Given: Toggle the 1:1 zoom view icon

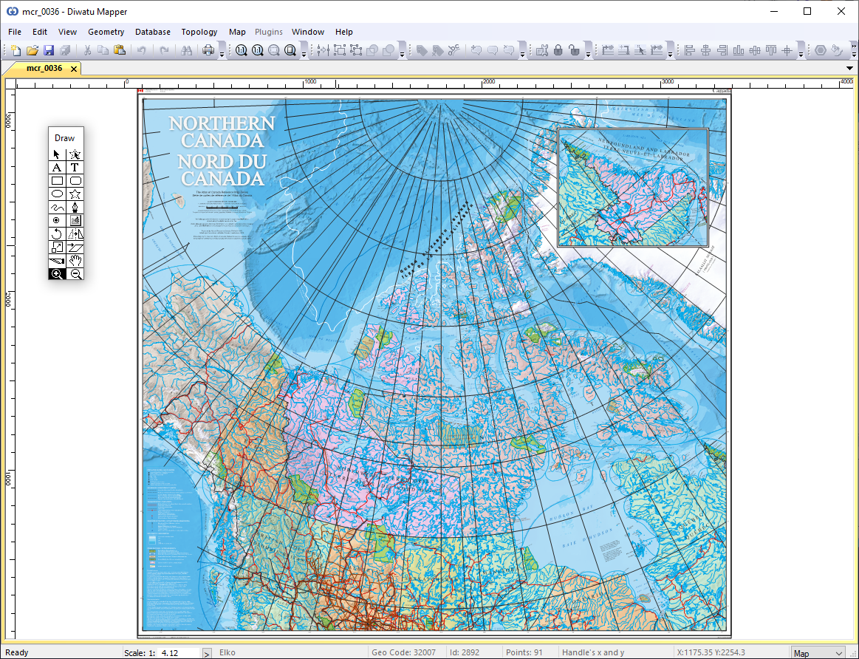Looking at the screenshot, I should tap(242, 49).
